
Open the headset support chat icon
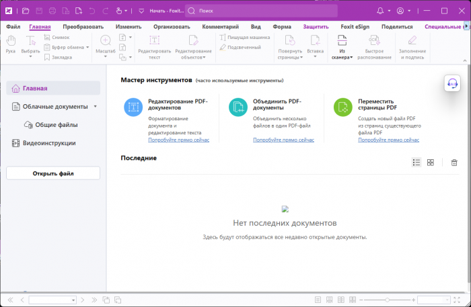[x=452, y=83]
